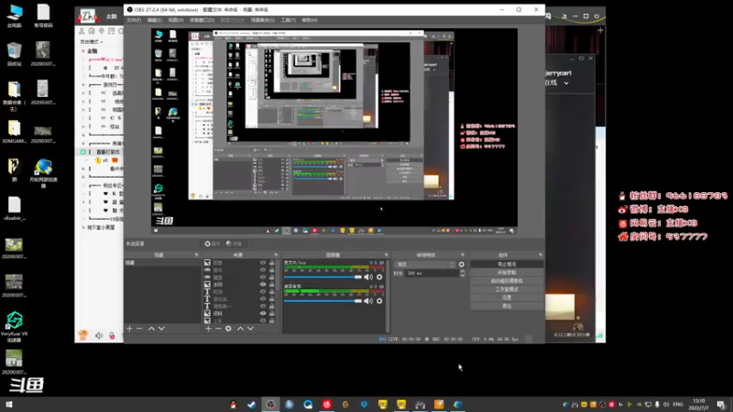This screenshot has width=733, height=412.
Task: Add a new scene with the plus icon
Action: pyautogui.click(x=129, y=329)
